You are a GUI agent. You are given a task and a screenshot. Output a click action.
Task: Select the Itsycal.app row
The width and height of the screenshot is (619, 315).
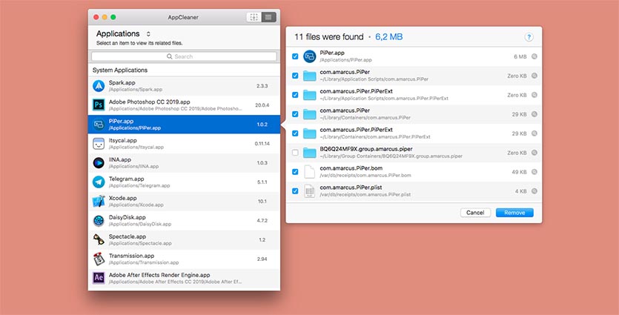coord(184,144)
